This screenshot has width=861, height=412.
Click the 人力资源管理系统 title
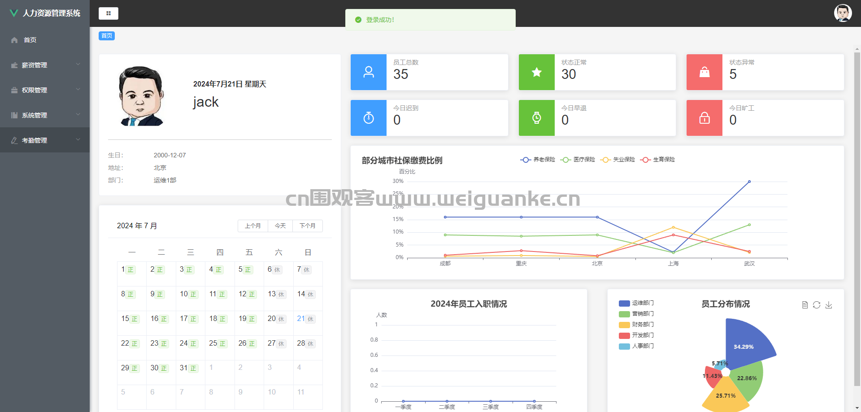pyautogui.click(x=52, y=13)
